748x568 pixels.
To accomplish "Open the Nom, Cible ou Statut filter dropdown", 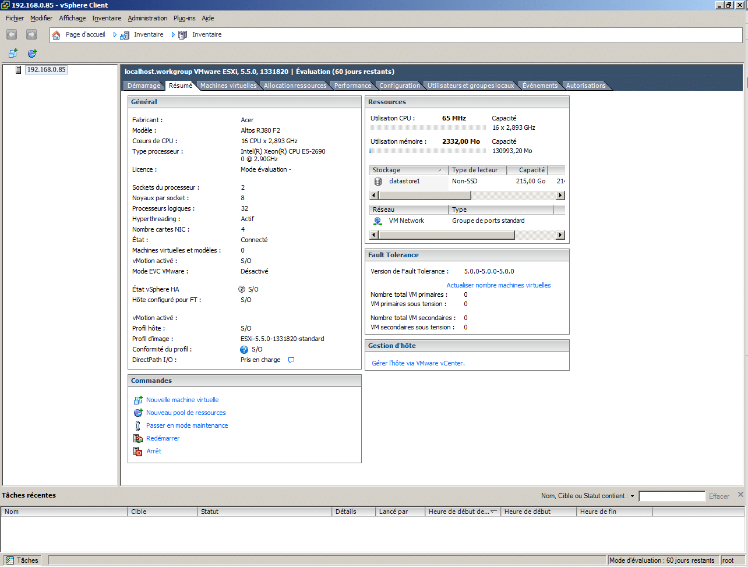I will (632, 496).
